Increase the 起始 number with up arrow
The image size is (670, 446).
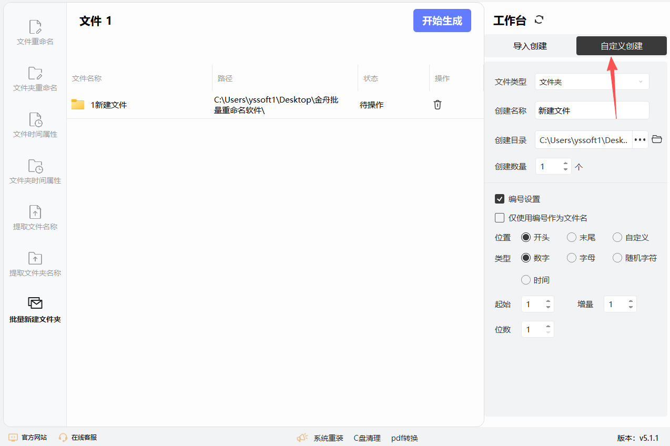tap(548, 301)
